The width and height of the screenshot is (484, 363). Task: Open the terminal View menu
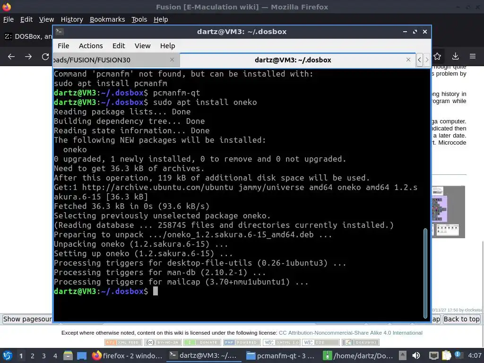click(142, 46)
